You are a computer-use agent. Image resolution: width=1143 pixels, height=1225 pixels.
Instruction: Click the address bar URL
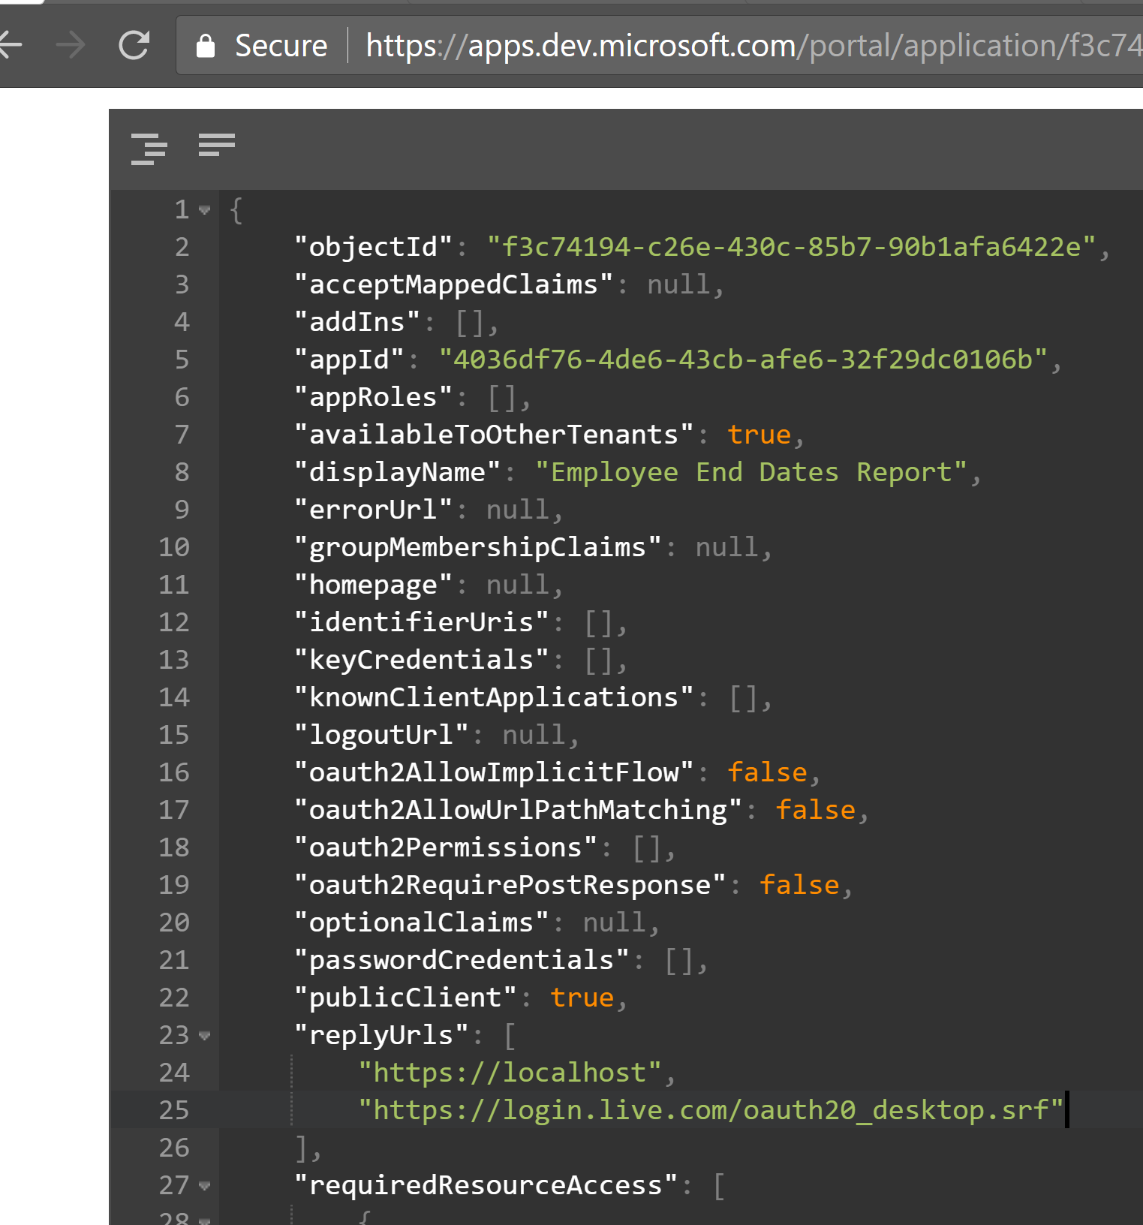click(750, 46)
